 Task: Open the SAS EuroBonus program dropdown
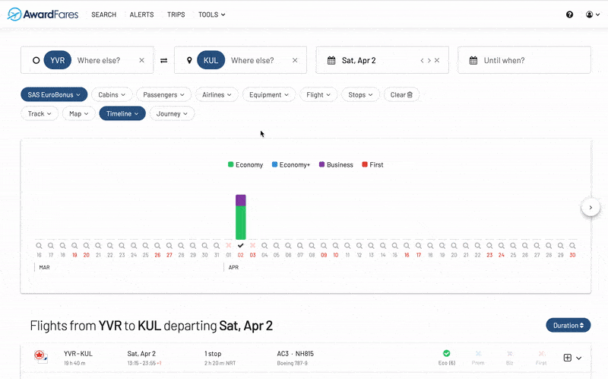(54, 94)
